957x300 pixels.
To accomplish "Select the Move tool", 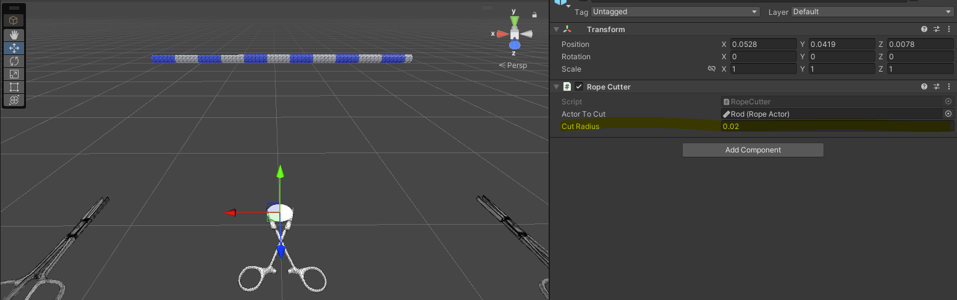I will click(14, 48).
